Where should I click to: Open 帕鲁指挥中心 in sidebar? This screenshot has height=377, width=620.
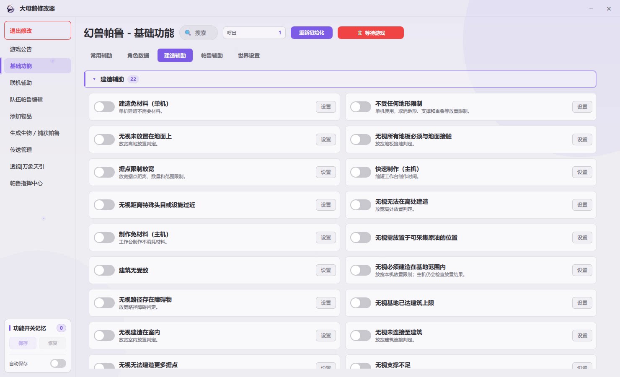tap(38, 183)
